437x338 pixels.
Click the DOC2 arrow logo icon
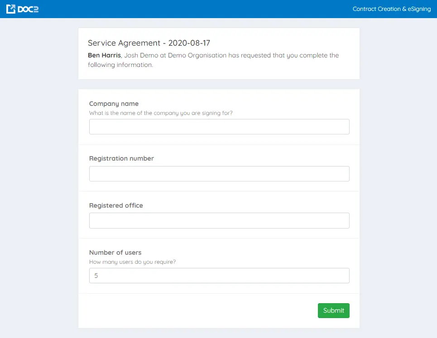(11, 9)
